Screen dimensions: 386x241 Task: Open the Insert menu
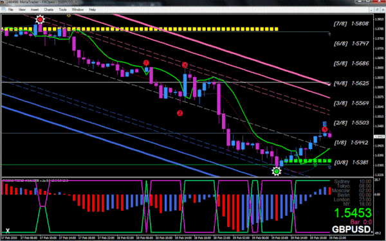pos(35,10)
